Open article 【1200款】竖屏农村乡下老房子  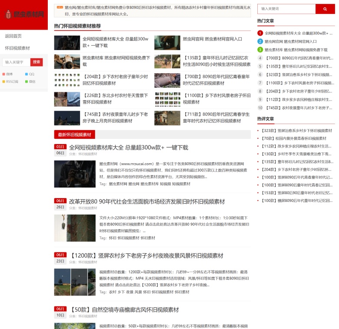point(146,255)
